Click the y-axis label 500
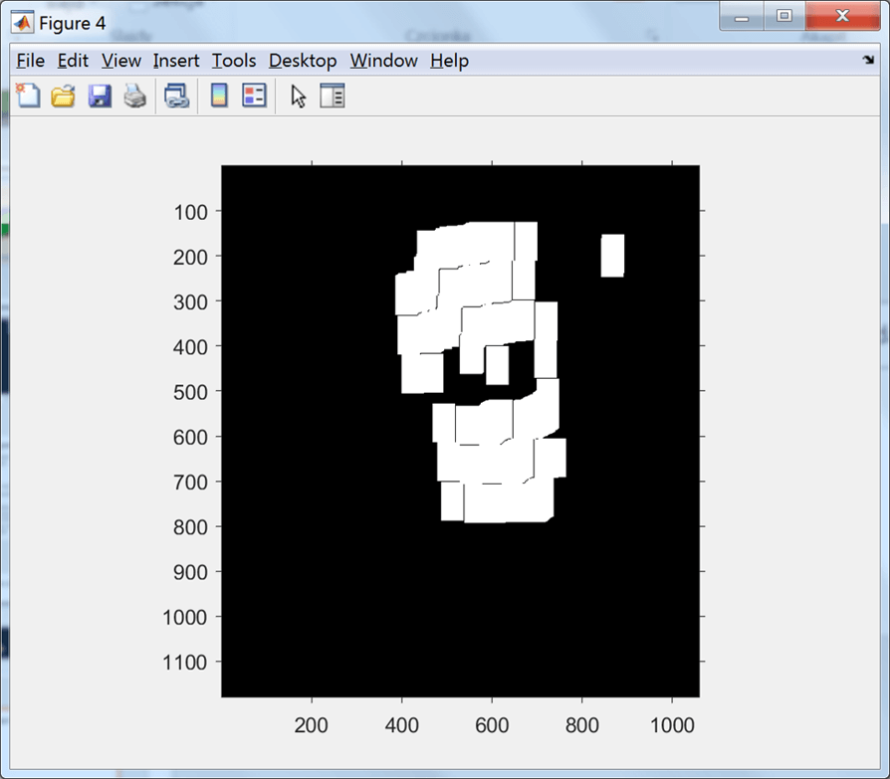The height and width of the screenshot is (779, 890). [190, 392]
